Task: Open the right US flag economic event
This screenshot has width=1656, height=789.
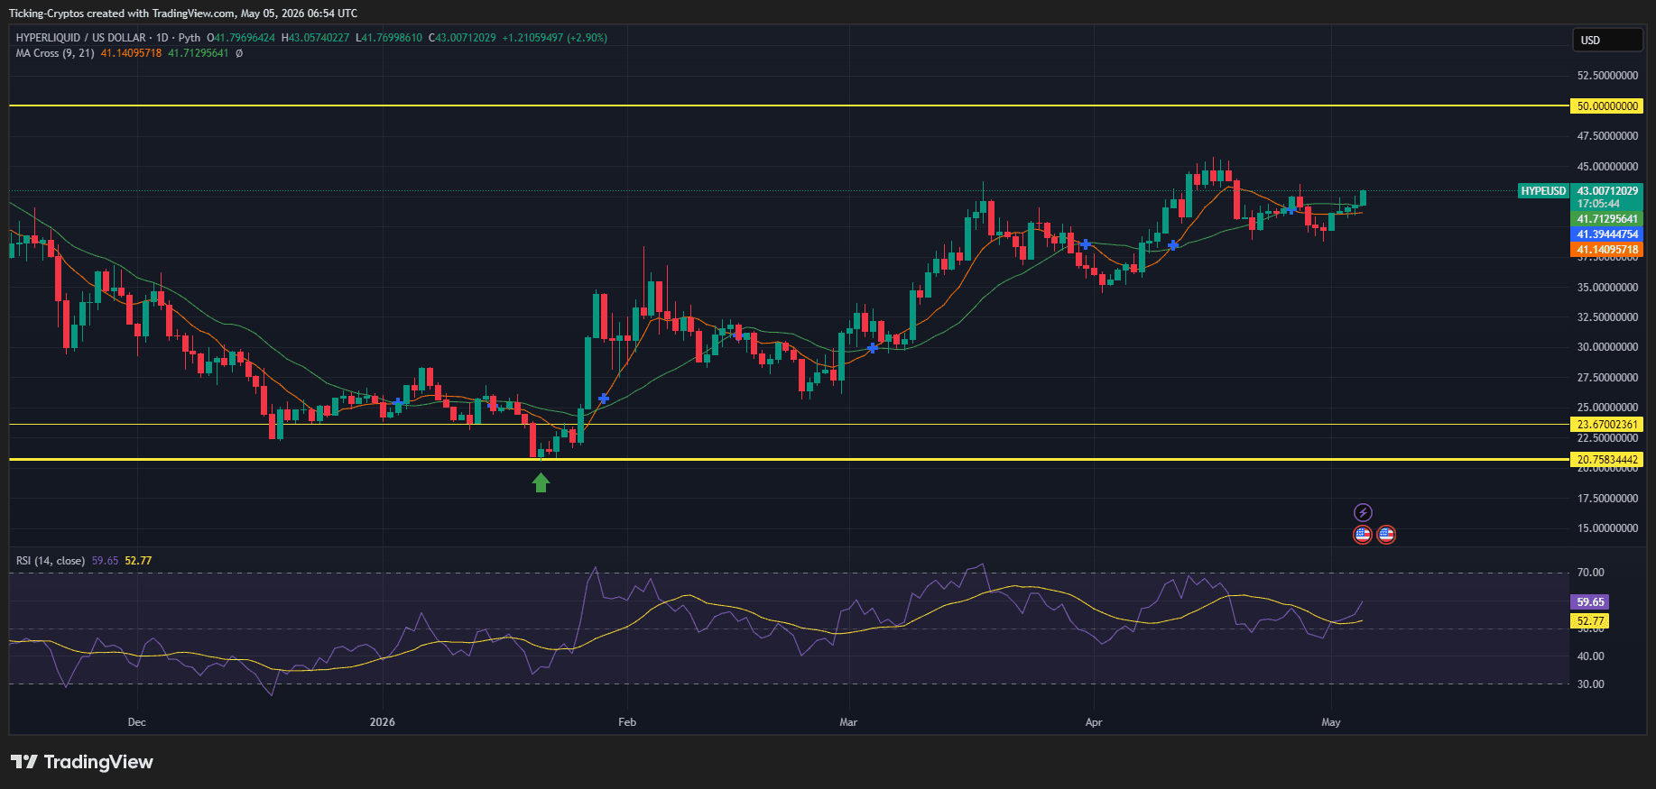Action: click(1386, 535)
